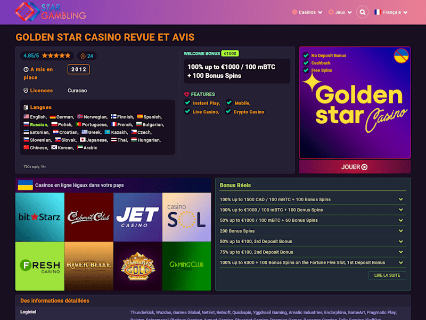
Task: Click the Bonus Réels heading
Action: (235, 185)
